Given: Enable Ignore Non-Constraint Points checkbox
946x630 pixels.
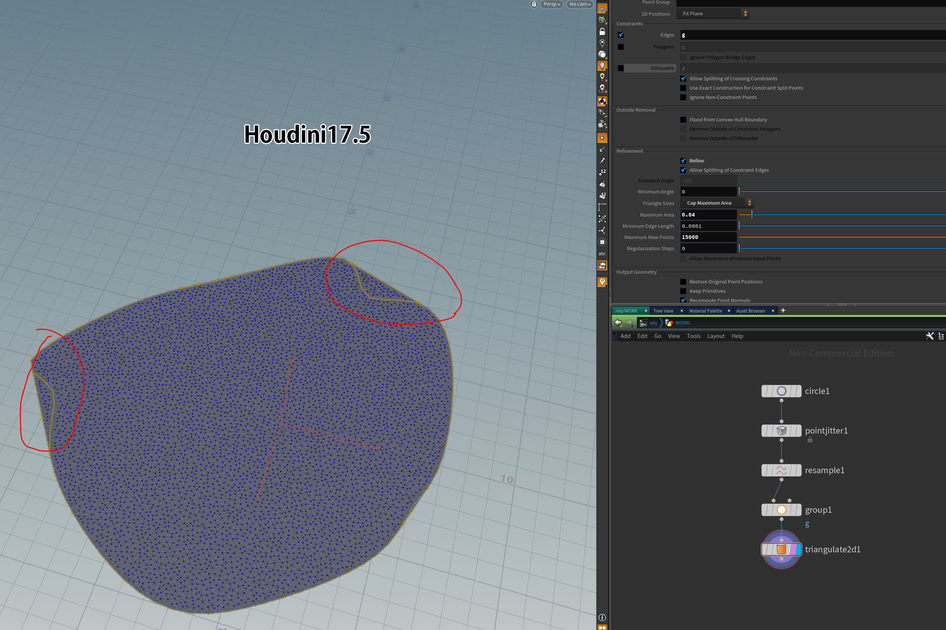Looking at the screenshot, I should tap(683, 97).
